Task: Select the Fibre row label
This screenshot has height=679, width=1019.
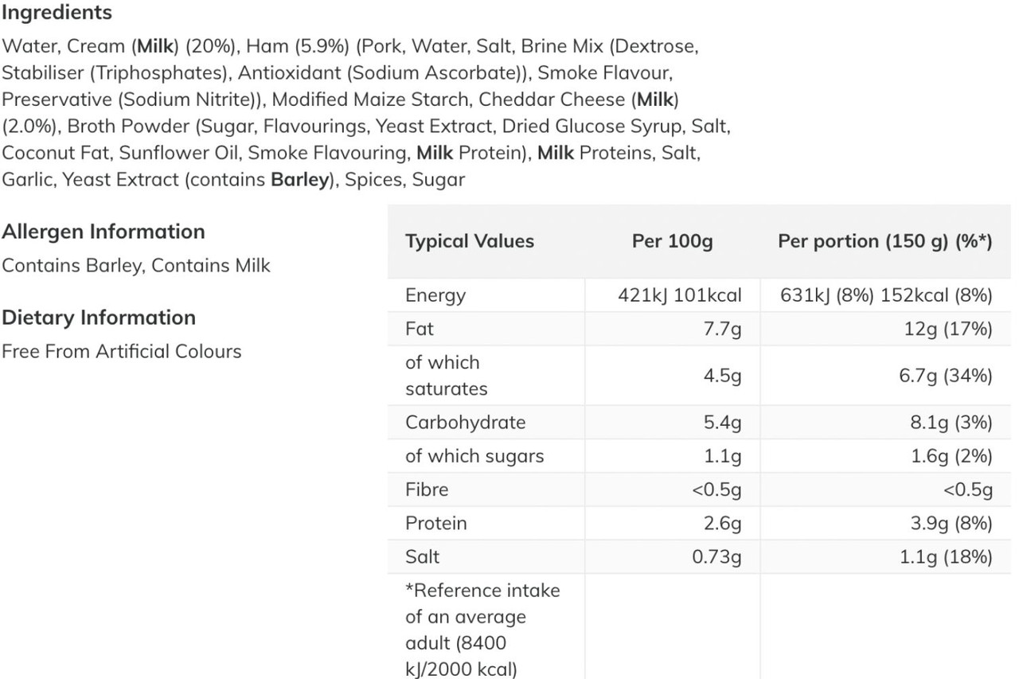Action: [x=427, y=490]
